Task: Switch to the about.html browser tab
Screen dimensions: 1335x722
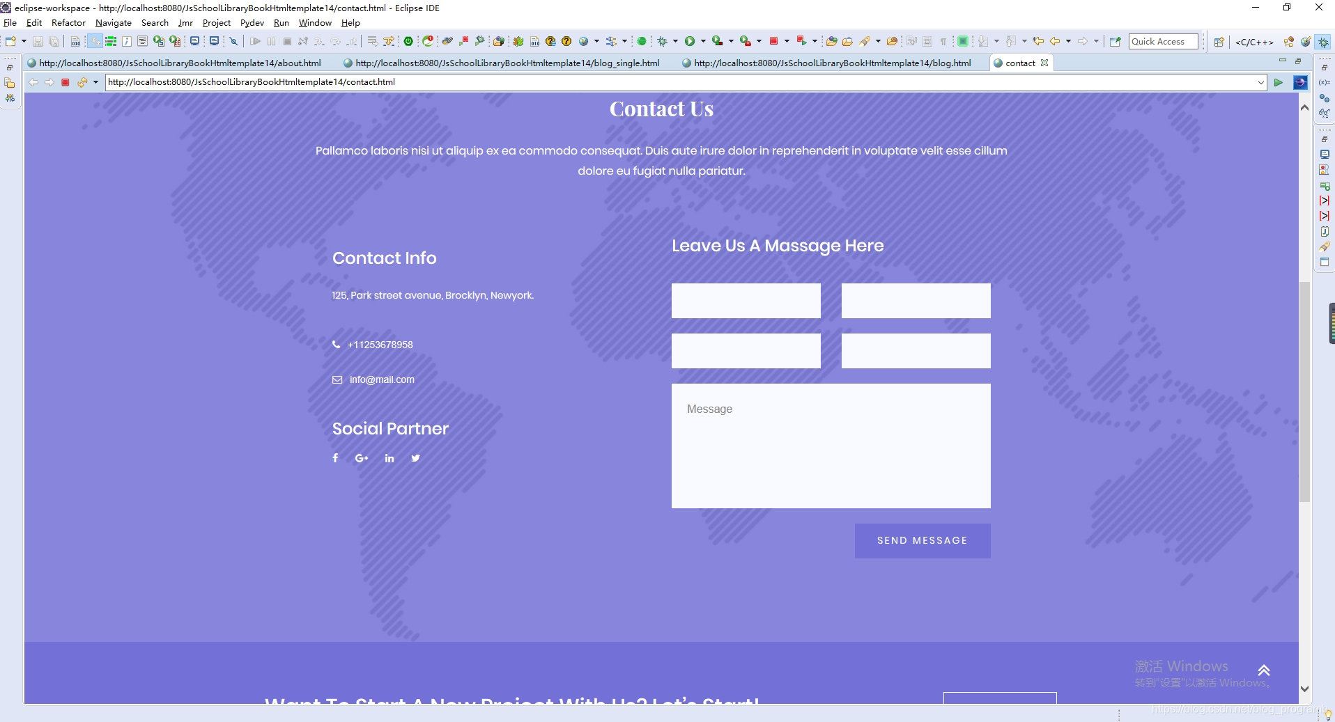Action: point(173,63)
